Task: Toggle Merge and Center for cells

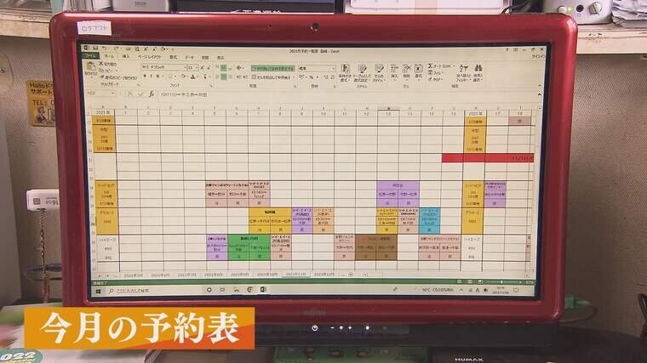Action: click(x=271, y=77)
